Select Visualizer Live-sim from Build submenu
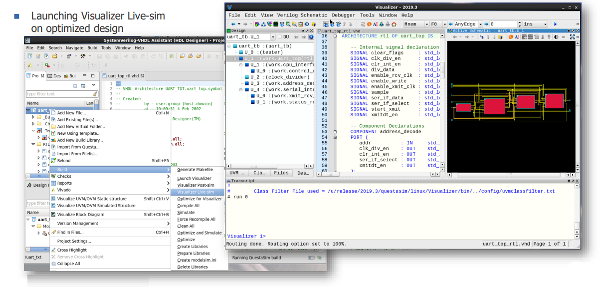Image resolution: width=603 pixels, height=287 pixels. [196, 192]
